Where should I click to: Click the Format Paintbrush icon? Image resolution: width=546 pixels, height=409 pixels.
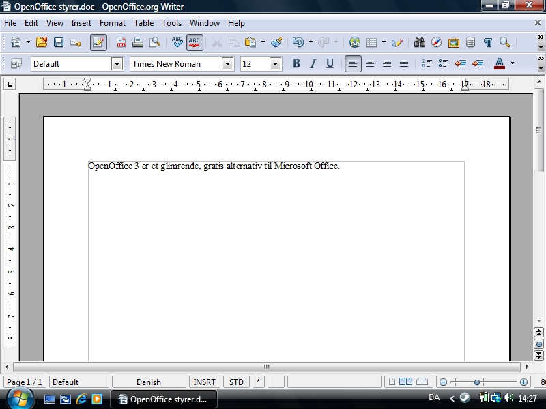click(276, 42)
